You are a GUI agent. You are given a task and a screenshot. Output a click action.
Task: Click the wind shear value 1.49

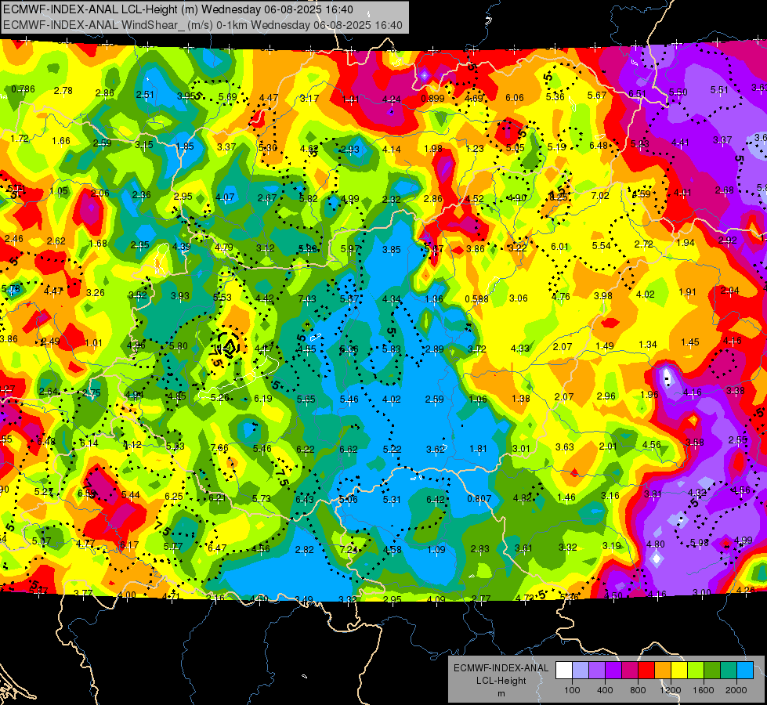605,346
